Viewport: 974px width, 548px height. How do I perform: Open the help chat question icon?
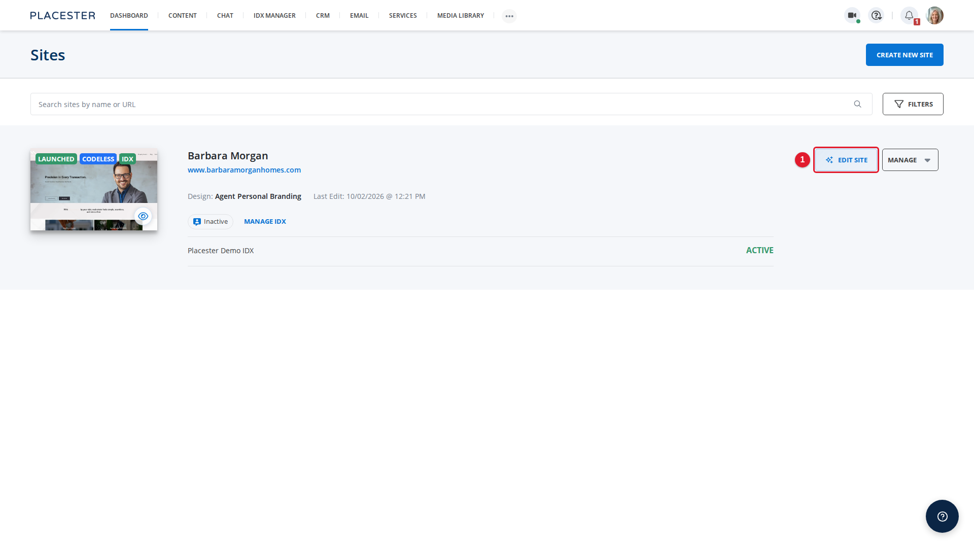876,16
